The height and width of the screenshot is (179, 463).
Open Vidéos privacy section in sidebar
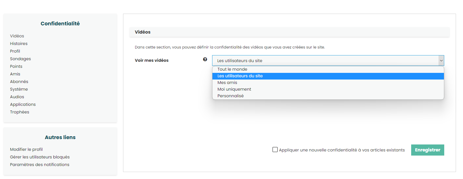(17, 36)
